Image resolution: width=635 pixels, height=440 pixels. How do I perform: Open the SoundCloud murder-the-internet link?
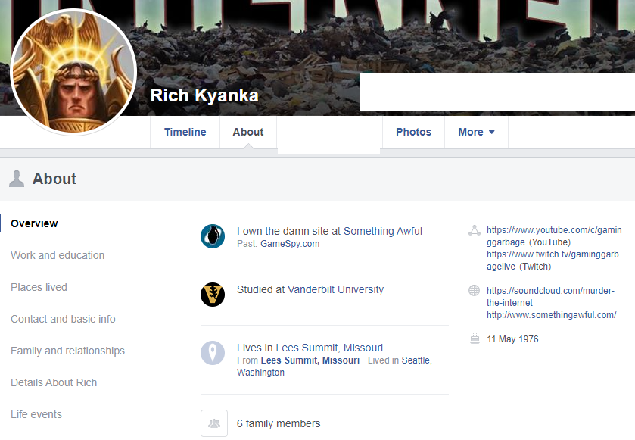(x=550, y=297)
